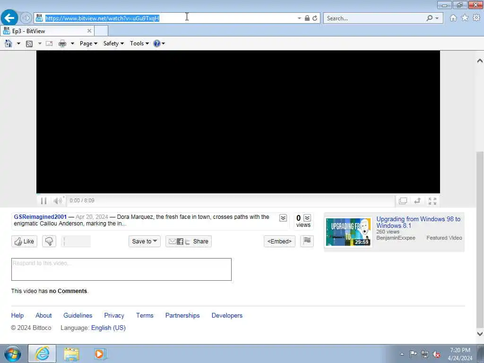Expand the command bar Home dropdown arrow

(18, 43)
